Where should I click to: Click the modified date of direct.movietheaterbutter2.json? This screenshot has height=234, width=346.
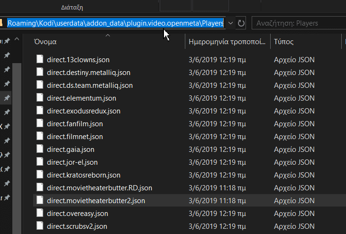point(217,201)
